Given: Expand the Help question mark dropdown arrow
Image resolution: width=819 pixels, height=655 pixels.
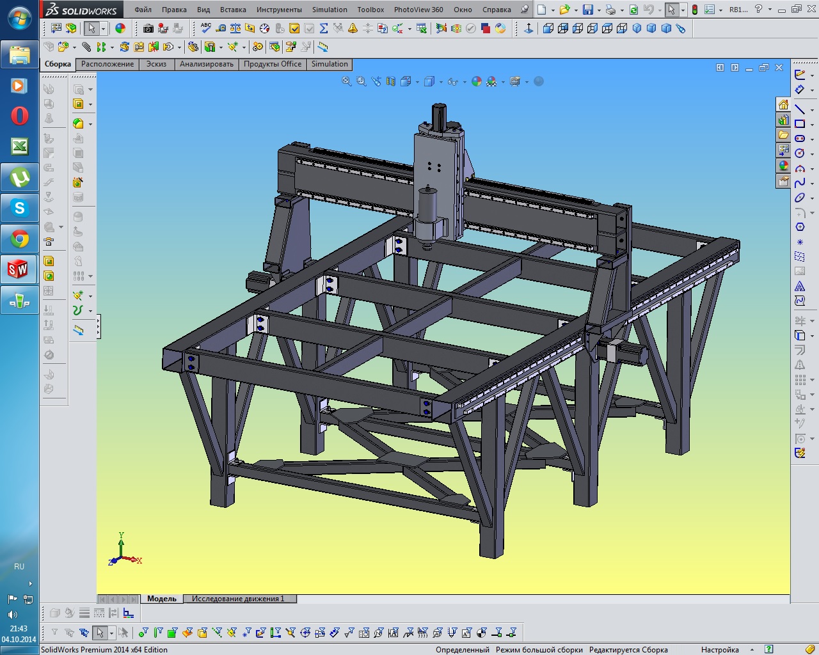Looking at the screenshot, I should [770, 10].
